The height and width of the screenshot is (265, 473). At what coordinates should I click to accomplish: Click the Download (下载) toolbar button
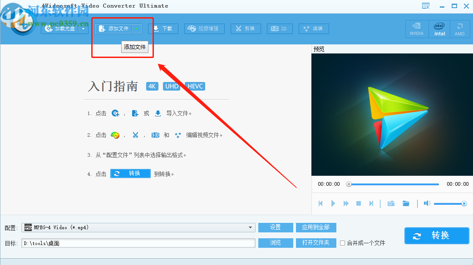click(x=163, y=29)
